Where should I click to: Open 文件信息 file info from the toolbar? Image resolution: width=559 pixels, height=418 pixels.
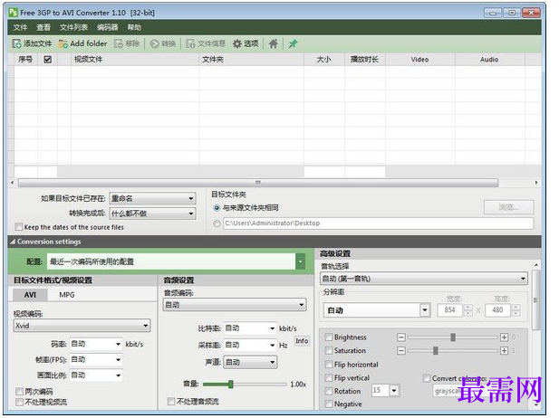(x=190, y=43)
